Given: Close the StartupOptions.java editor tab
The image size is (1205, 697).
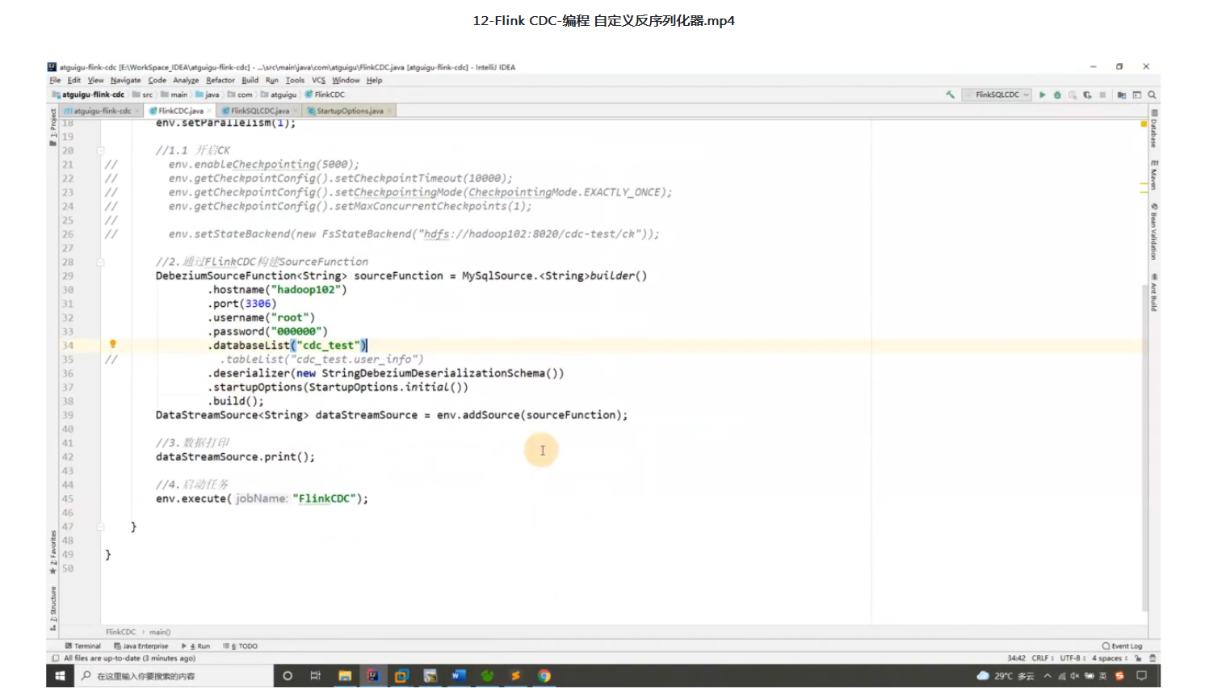Looking at the screenshot, I should (389, 111).
